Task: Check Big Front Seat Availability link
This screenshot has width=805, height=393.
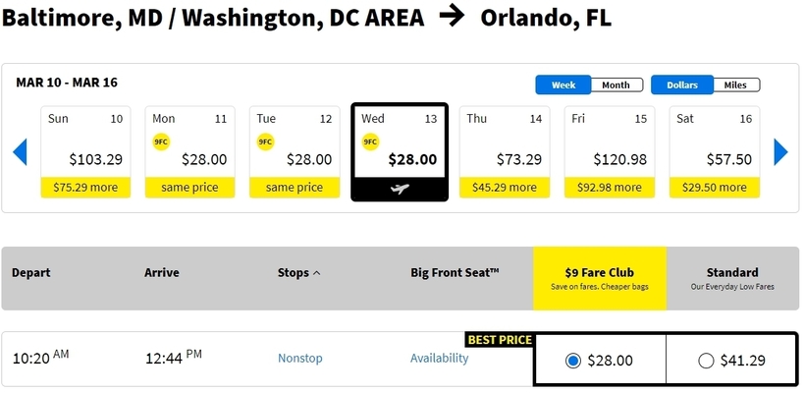Action: coord(440,358)
